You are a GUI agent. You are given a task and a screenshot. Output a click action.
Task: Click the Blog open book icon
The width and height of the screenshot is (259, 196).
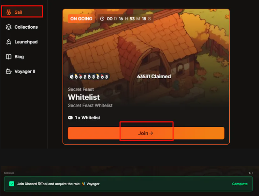pyautogui.click(x=9, y=57)
